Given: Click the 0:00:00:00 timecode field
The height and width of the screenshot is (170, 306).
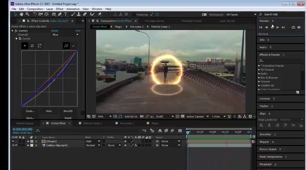Looking at the screenshot, I should (x=22, y=129).
